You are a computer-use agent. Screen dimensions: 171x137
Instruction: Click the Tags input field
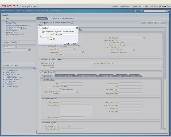65,34
